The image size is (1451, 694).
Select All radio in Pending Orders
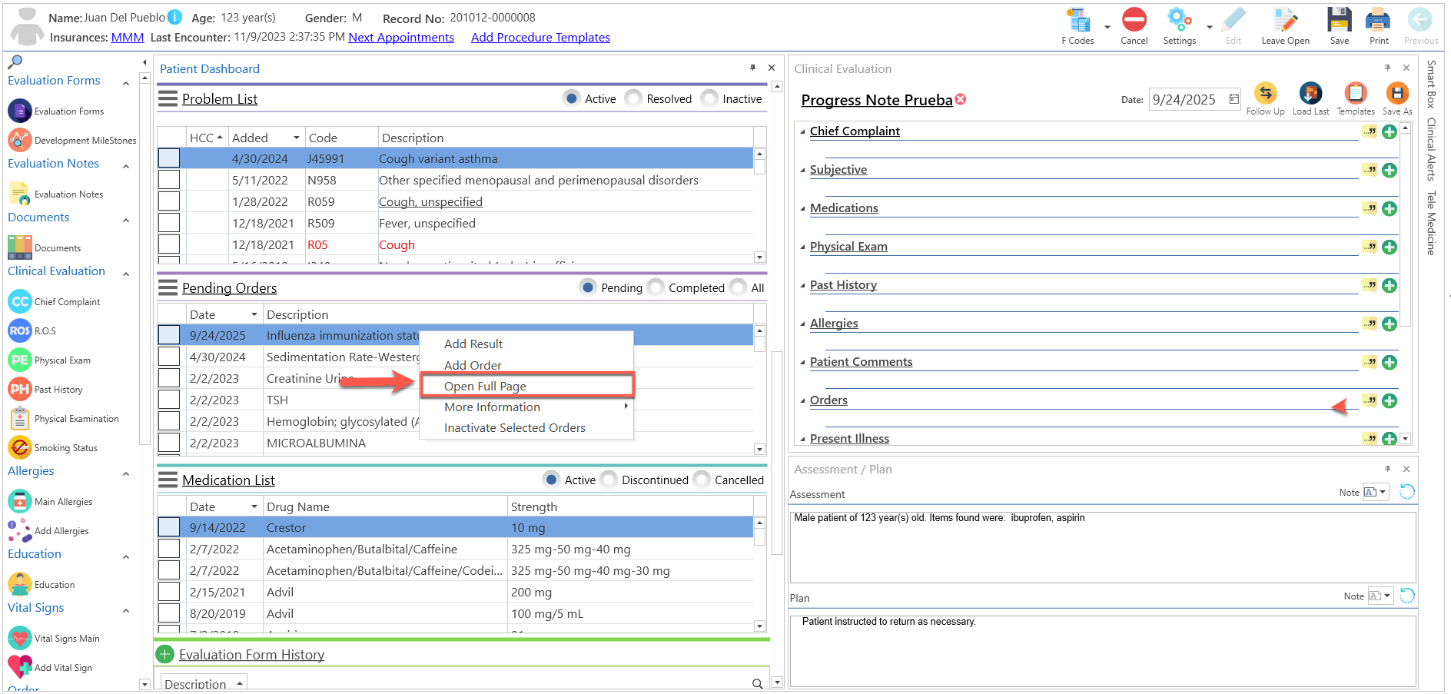click(738, 287)
